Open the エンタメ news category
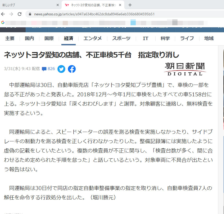This screenshot has width=224, height=214. 93,39
